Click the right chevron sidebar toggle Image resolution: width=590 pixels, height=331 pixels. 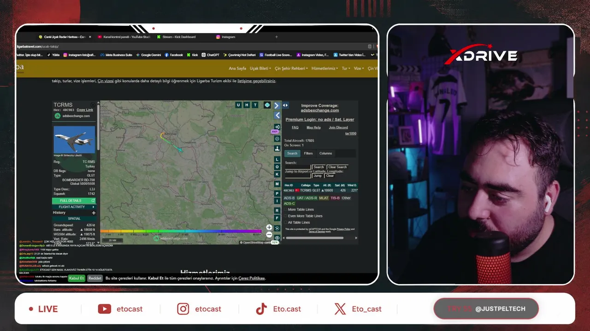277,106
